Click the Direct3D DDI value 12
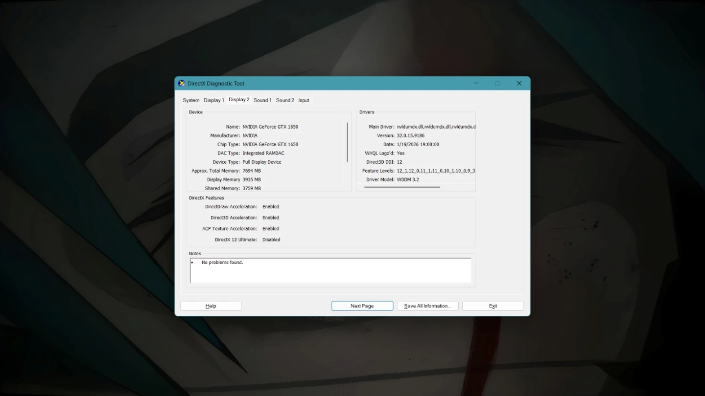 pos(399,162)
